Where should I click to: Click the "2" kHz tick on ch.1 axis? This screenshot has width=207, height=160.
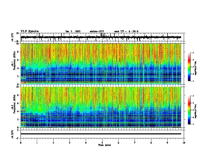coord(18,76)
